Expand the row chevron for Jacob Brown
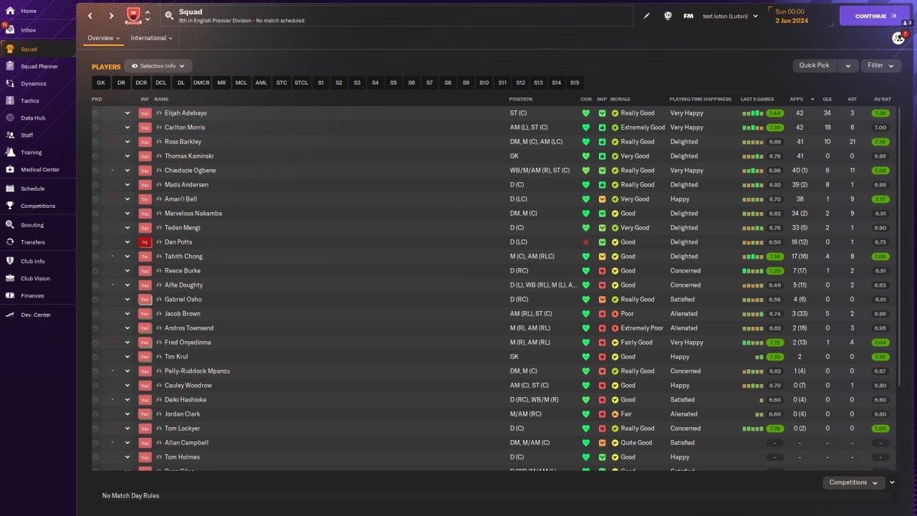Image resolution: width=917 pixels, height=516 pixels. pos(128,314)
